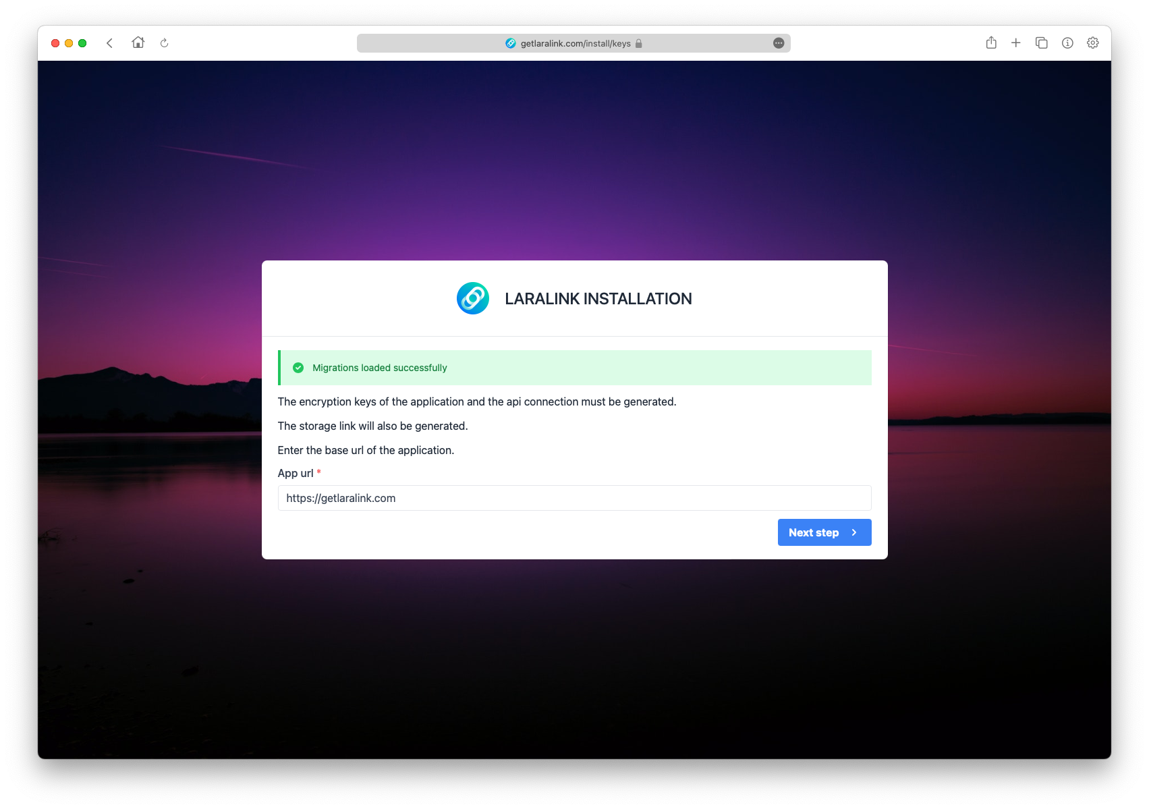Go back using the browser back arrow
This screenshot has height=809, width=1149.
tap(109, 43)
